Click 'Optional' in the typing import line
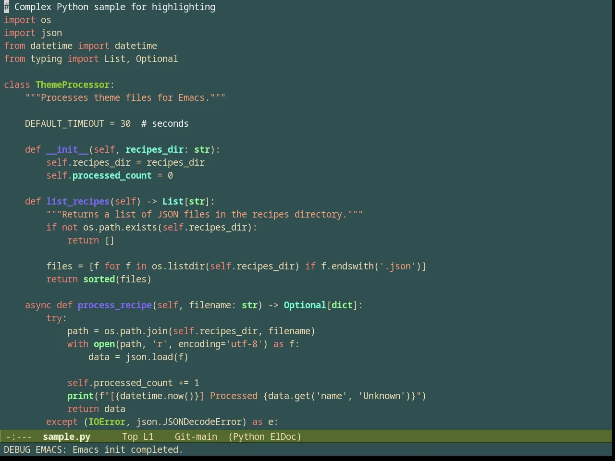Viewport: 615px width, 461px height. click(x=157, y=59)
